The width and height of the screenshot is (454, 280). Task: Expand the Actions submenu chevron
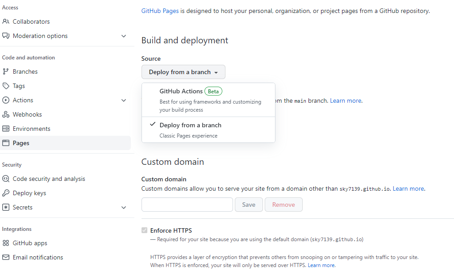click(x=124, y=100)
